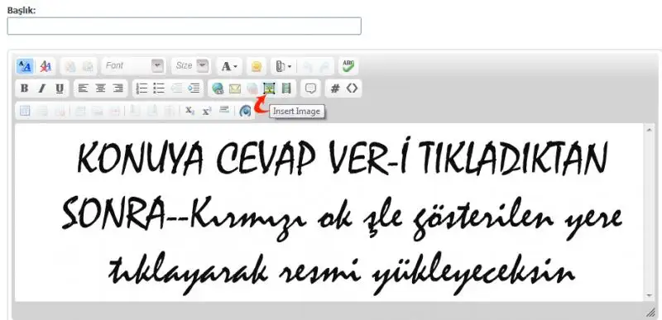Open the Font dropdown
The height and width of the screenshot is (320, 662).
(134, 65)
